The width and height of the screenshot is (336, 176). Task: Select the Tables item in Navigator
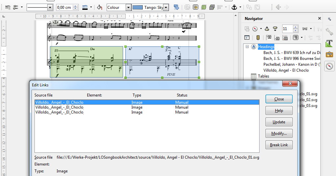pyautogui.click(x=263, y=76)
